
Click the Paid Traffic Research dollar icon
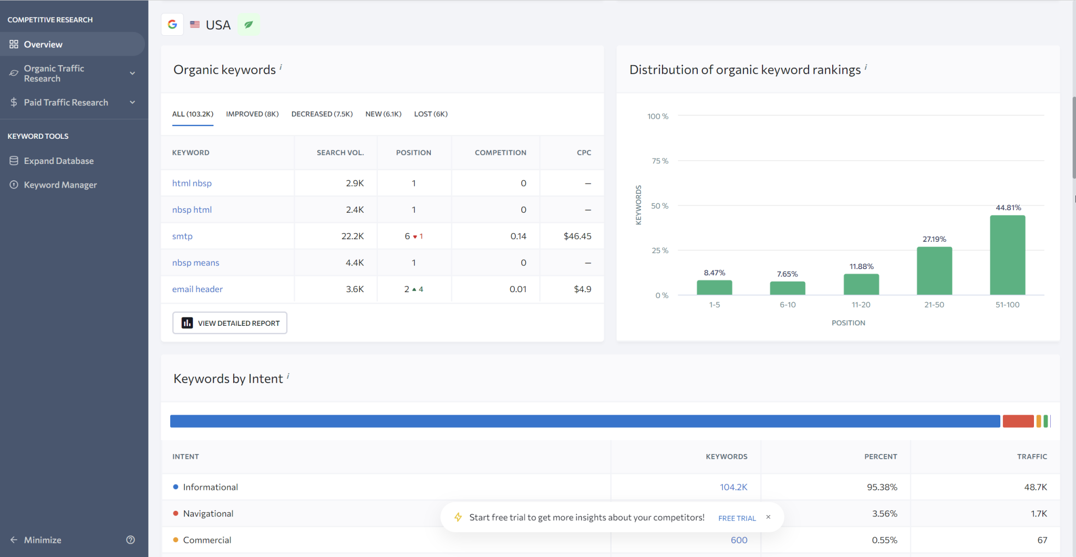pyautogui.click(x=14, y=102)
